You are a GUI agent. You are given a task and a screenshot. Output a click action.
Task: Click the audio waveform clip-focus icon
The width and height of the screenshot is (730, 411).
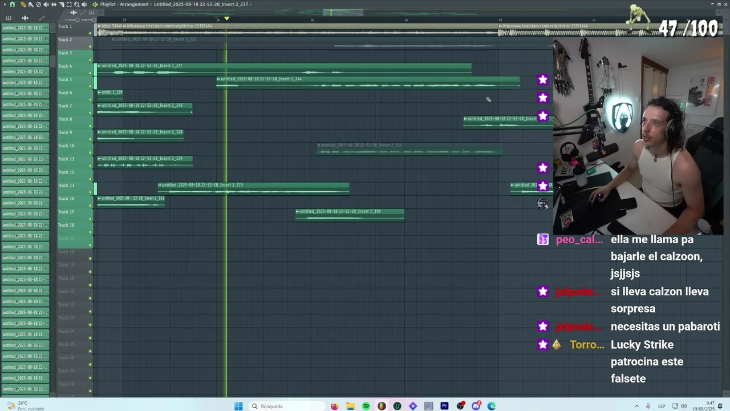(x=74, y=13)
